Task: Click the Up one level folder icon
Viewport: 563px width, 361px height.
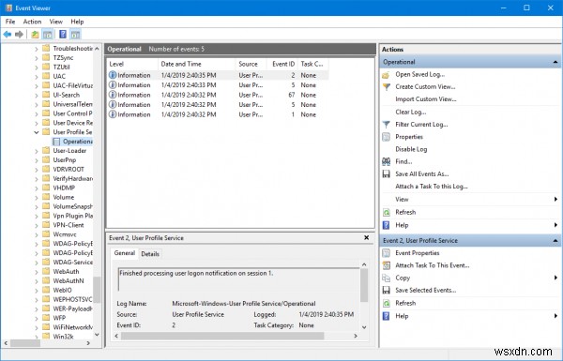Action: pyautogui.click(x=35, y=35)
